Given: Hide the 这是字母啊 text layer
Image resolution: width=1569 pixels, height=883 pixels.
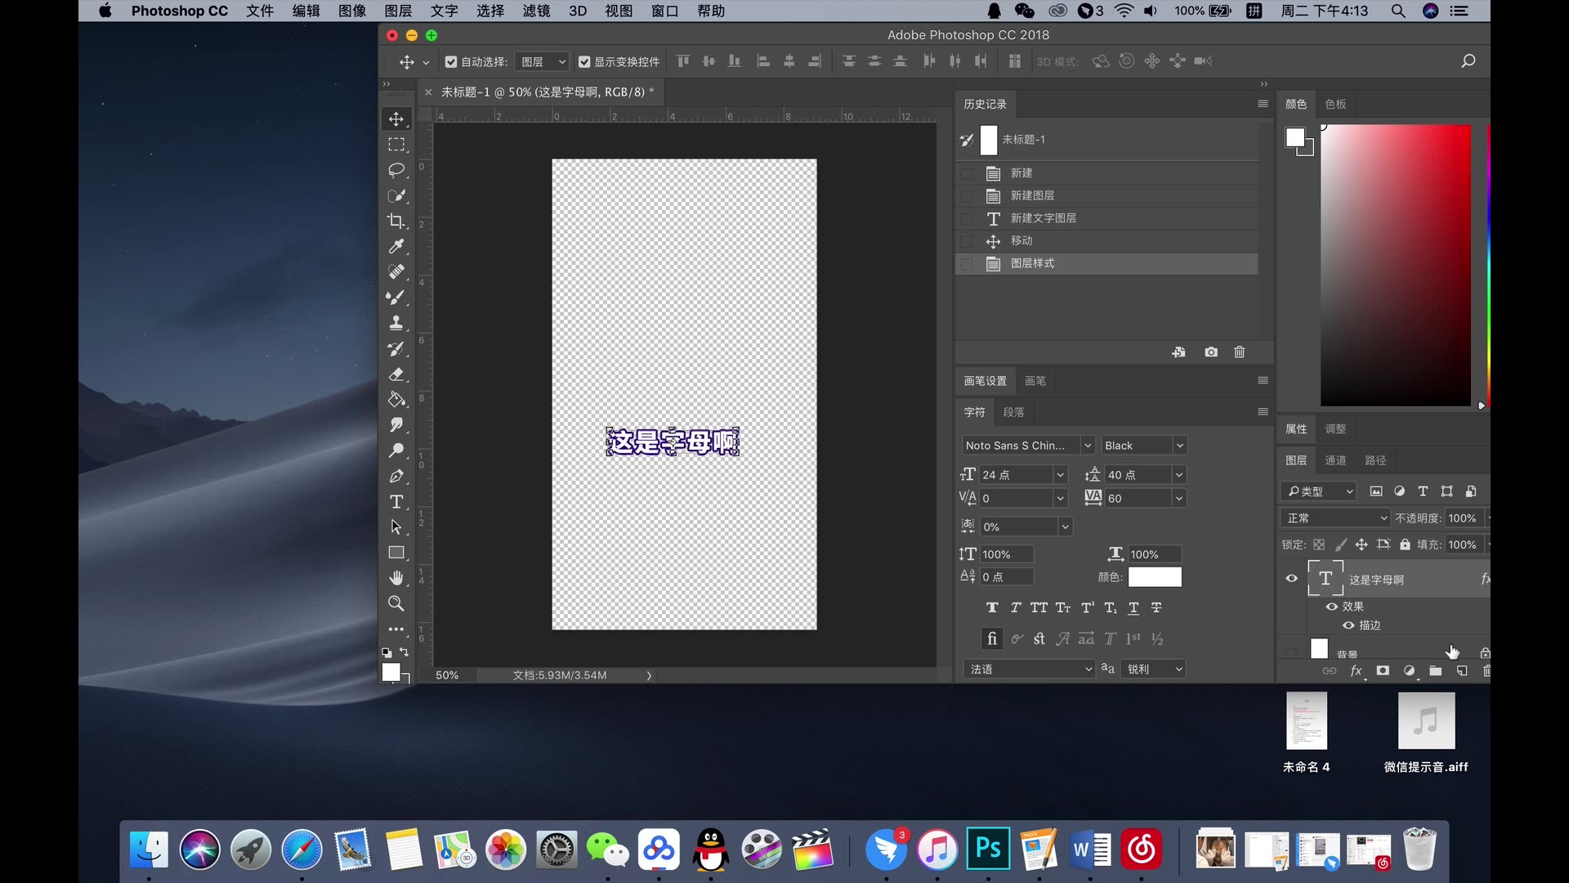Looking at the screenshot, I should pos(1291,578).
